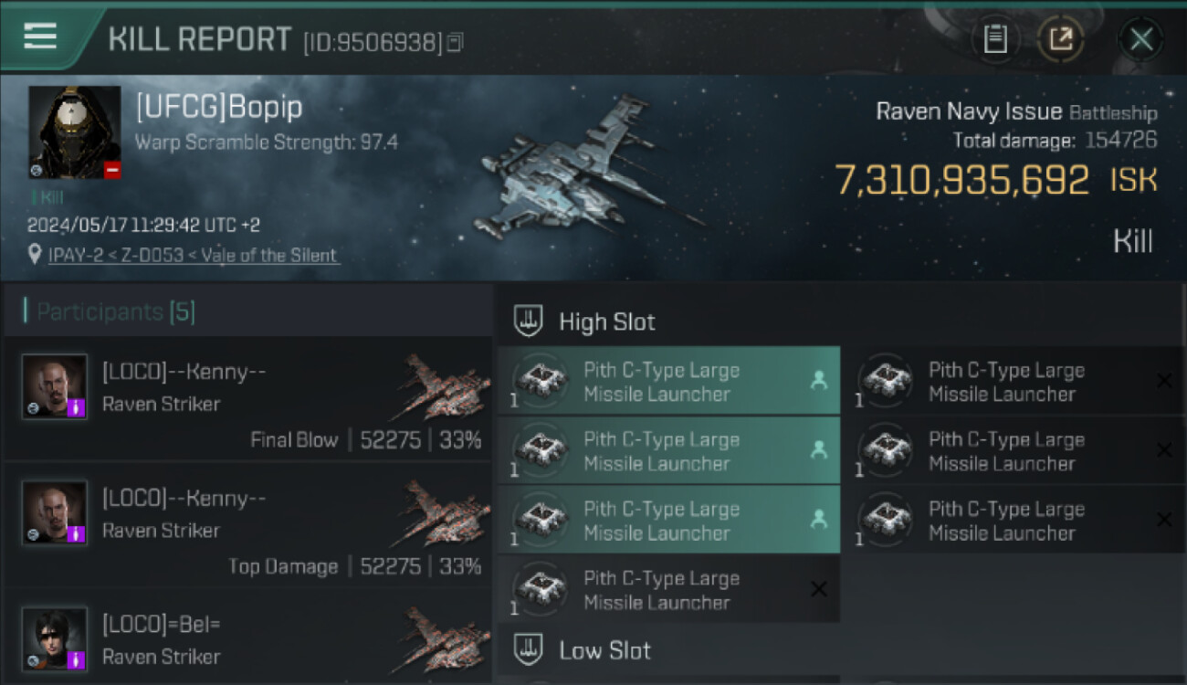Open the hamburger menu

tap(40, 37)
